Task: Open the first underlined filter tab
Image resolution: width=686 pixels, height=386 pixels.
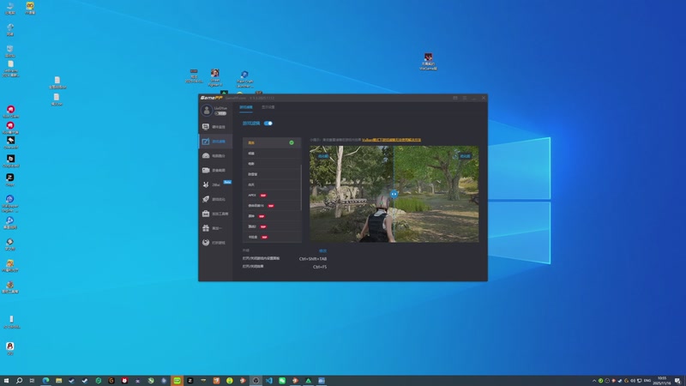Action: point(246,107)
